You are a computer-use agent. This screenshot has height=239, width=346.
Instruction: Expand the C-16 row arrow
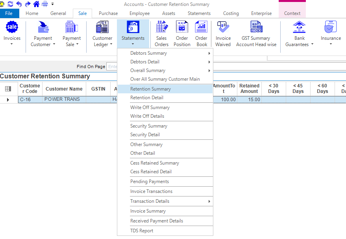[x=8, y=100]
